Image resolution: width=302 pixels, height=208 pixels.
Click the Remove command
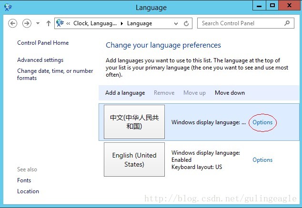click(x=164, y=93)
